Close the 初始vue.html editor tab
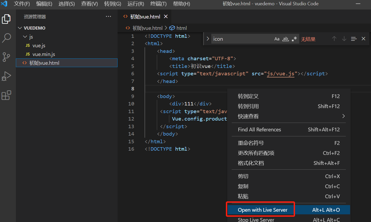This screenshot has width=371, height=222. pos(166,17)
